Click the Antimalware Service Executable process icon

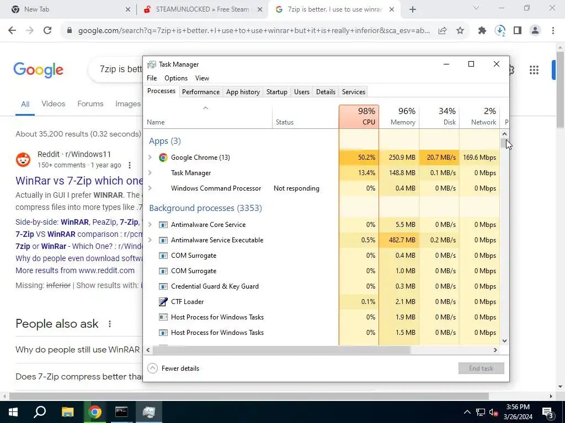tap(163, 240)
